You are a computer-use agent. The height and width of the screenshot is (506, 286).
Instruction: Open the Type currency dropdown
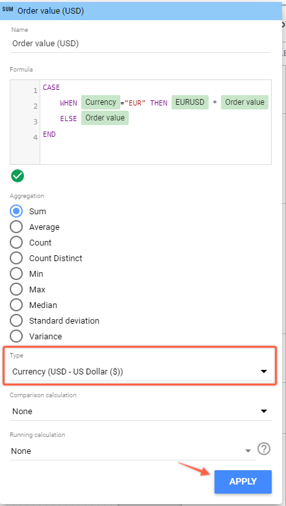click(140, 372)
